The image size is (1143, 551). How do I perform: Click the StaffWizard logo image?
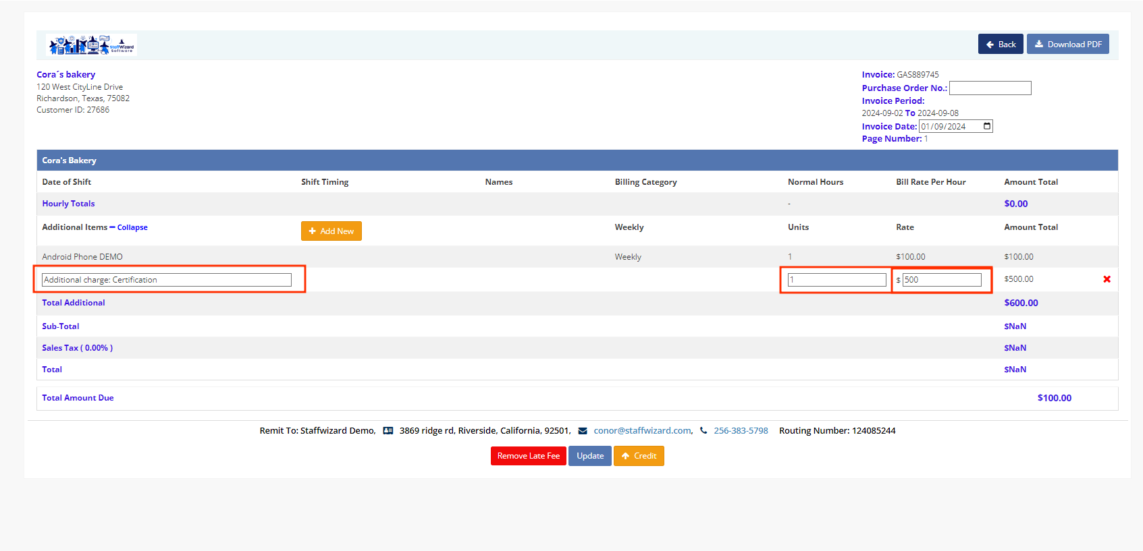[x=91, y=45]
